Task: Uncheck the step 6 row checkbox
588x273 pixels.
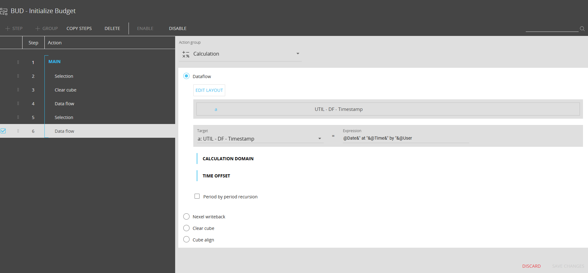Action: (3, 131)
